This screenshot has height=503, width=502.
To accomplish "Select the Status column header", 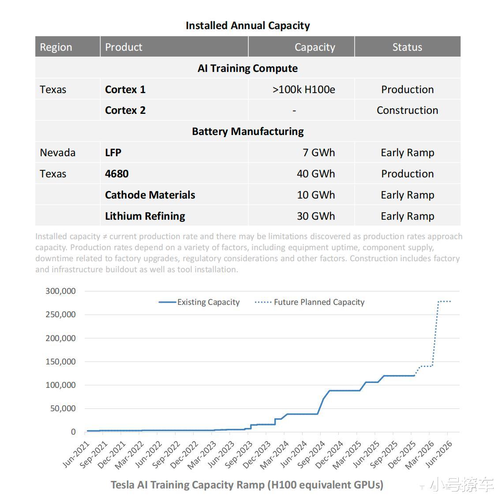I will pos(407,47).
